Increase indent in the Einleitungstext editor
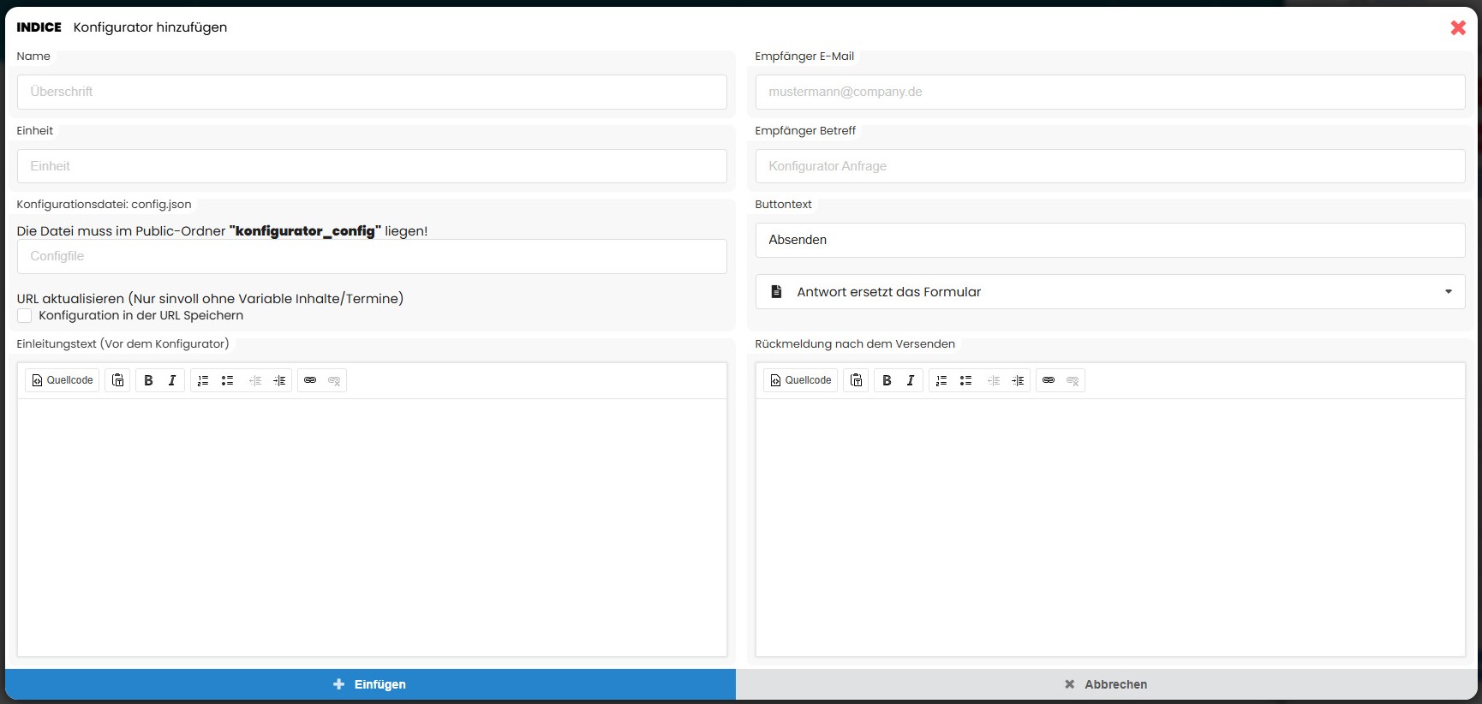 [x=279, y=380]
